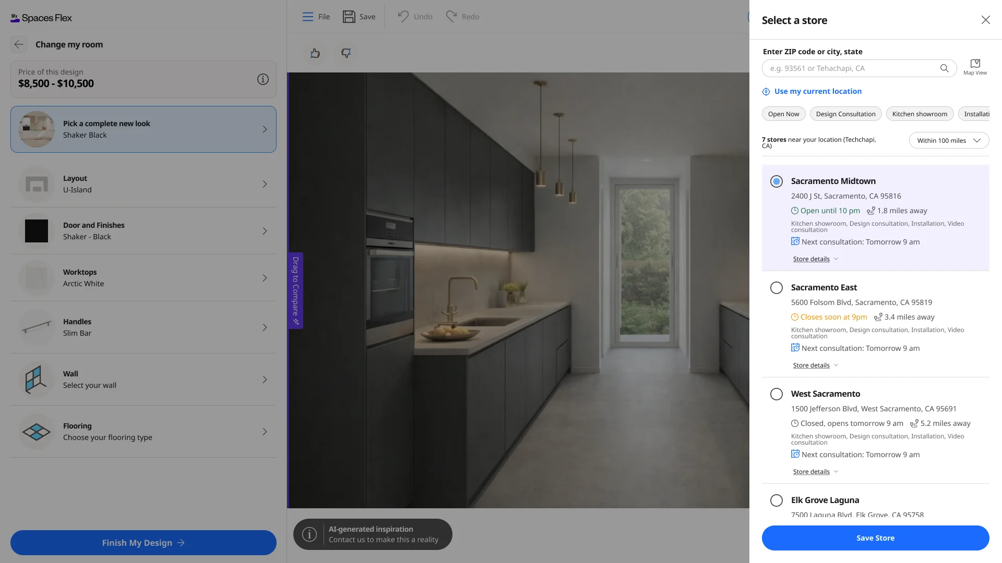Open the File menu
This screenshot has width=1002, height=563.
(316, 17)
